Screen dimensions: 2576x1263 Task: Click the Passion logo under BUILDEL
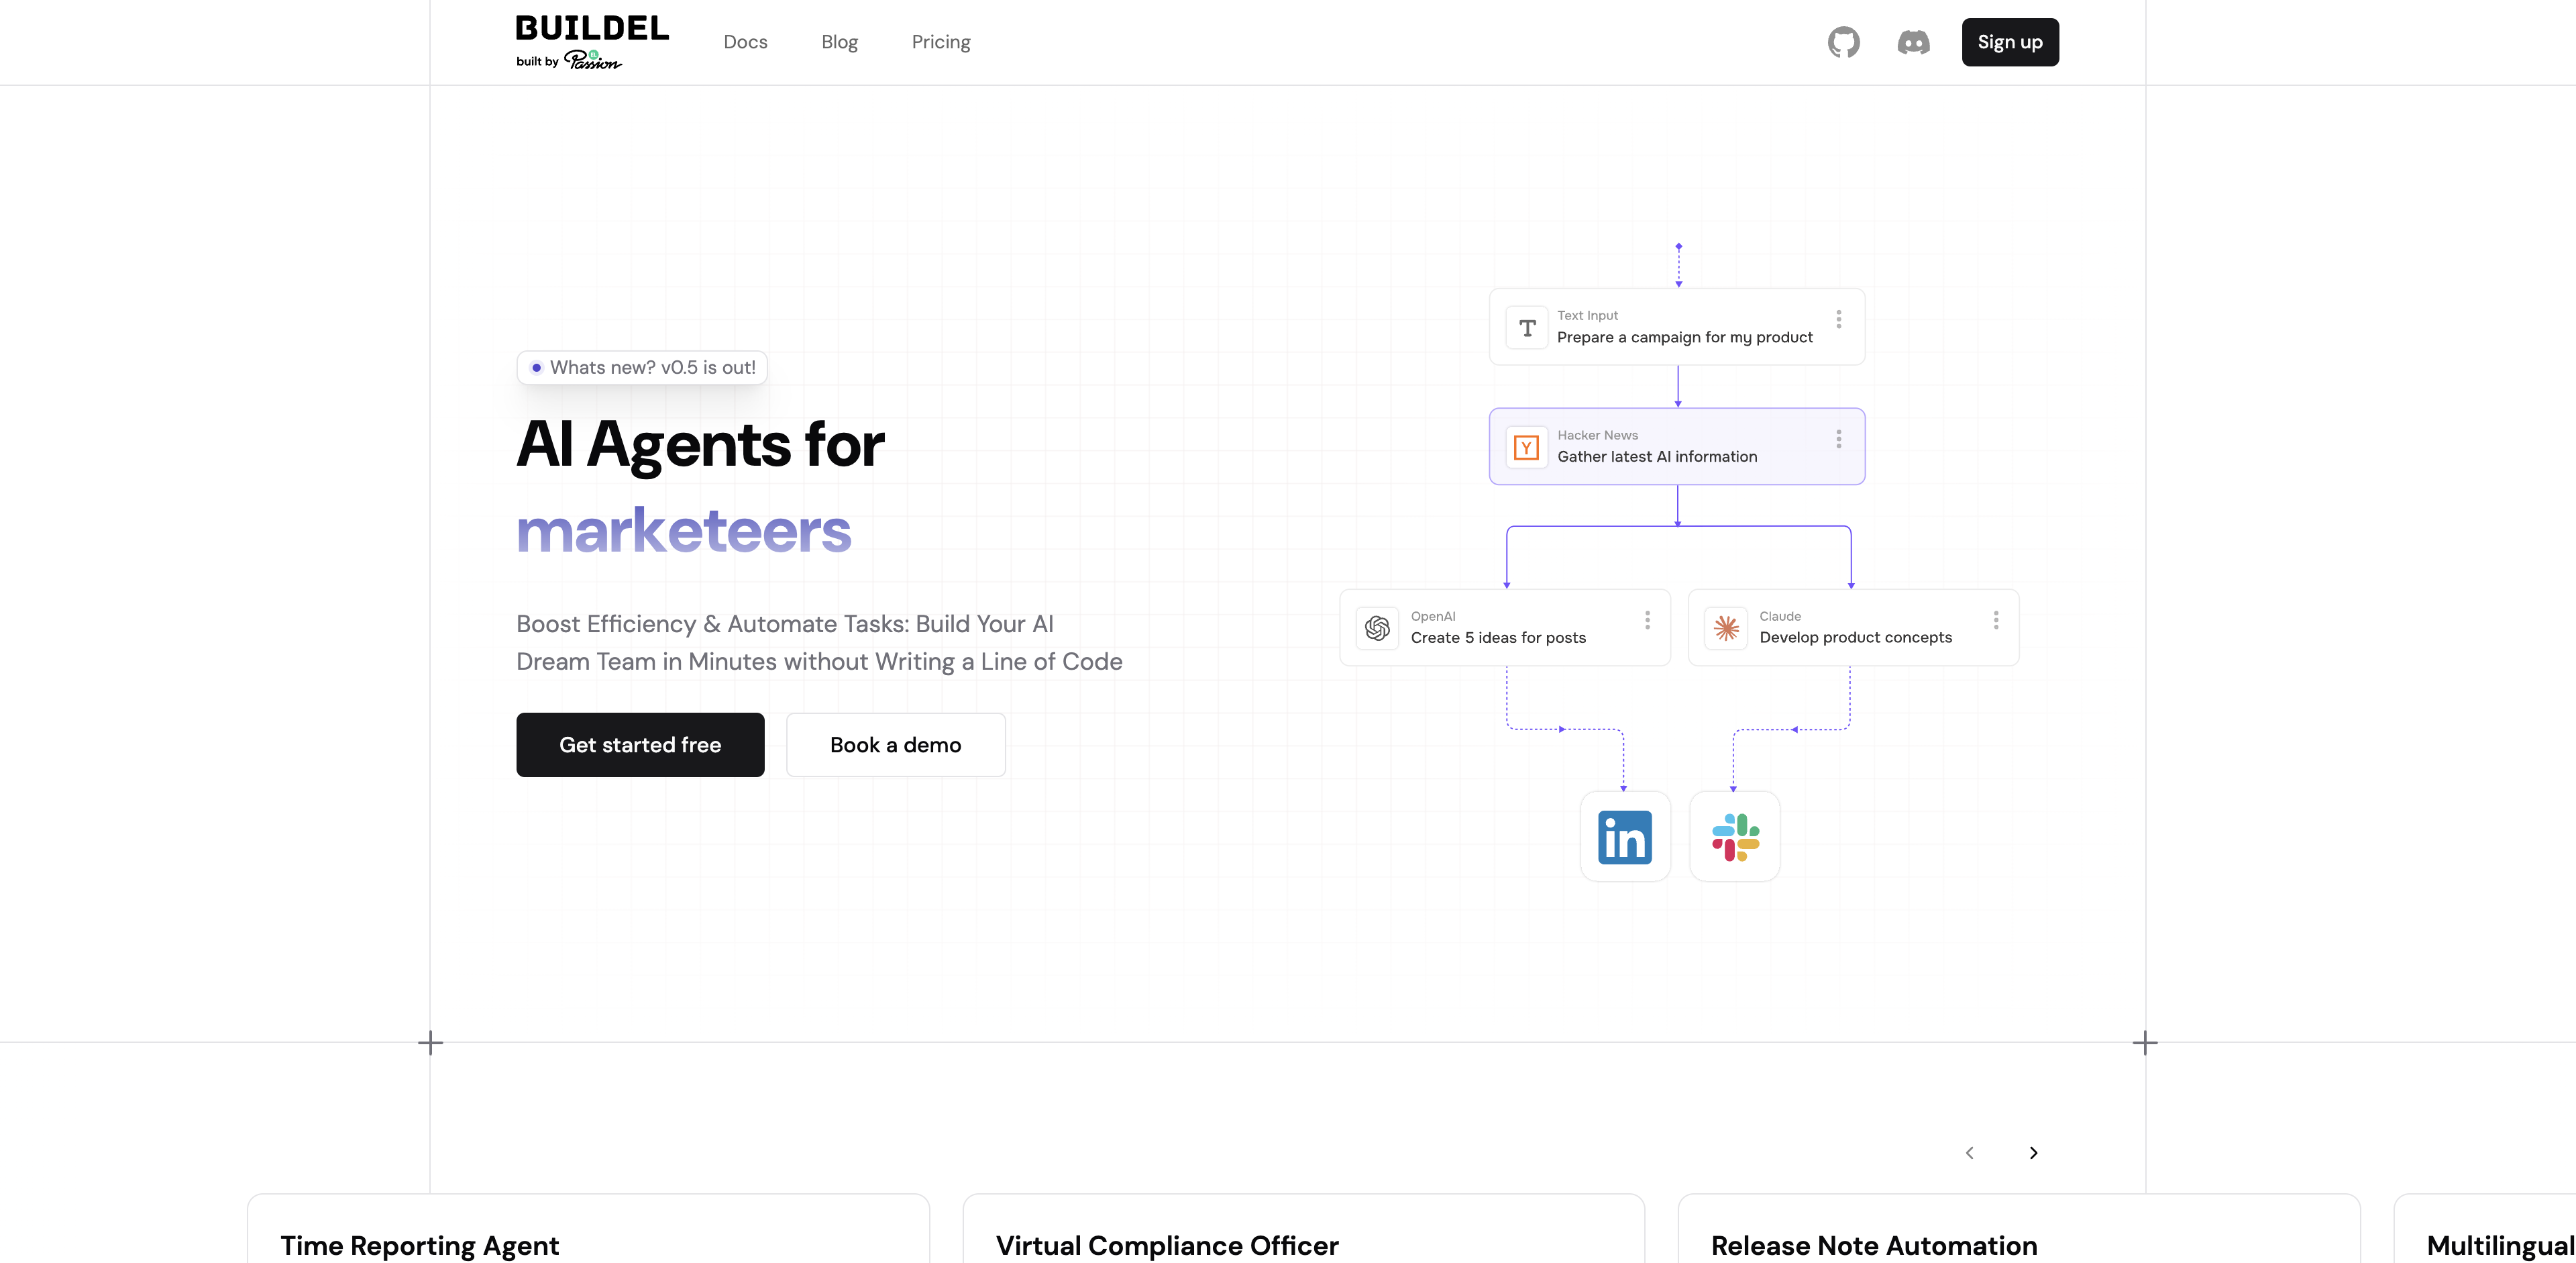592,60
